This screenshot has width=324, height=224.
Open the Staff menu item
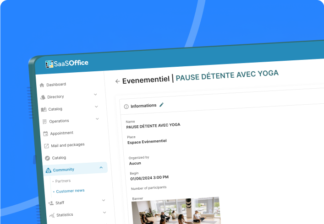(x=60, y=203)
